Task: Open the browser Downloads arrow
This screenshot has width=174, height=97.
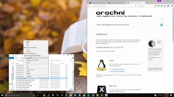Action: pyautogui.click(x=162, y=6)
